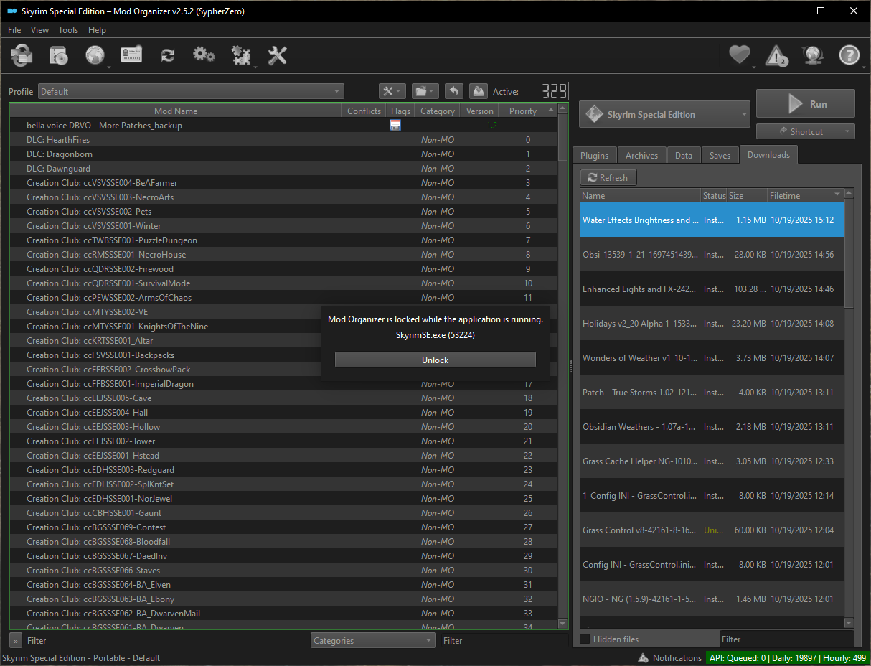871x666 pixels.
Task: Switch to the Archives tab
Action: (641, 155)
